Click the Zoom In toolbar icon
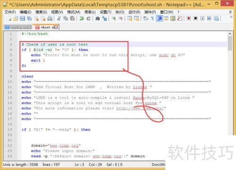The height and width of the screenshot is (170, 236). click(x=114, y=18)
